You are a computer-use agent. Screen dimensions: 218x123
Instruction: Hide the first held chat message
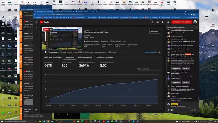pos(186,68)
